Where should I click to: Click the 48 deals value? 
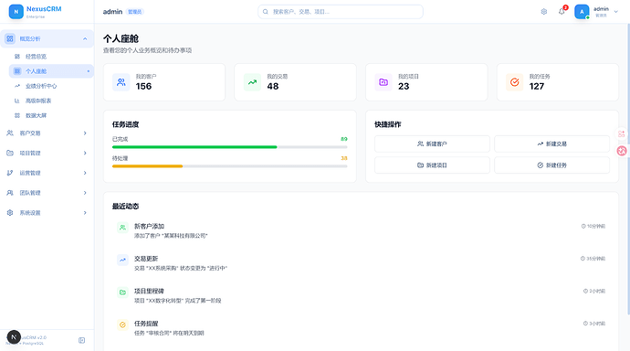(x=273, y=86)
